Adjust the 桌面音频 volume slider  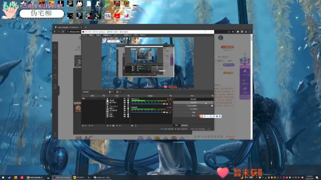pos(148,112)
